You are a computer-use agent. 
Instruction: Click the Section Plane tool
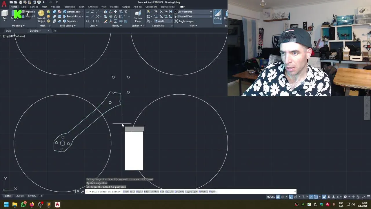click(138, 16)
